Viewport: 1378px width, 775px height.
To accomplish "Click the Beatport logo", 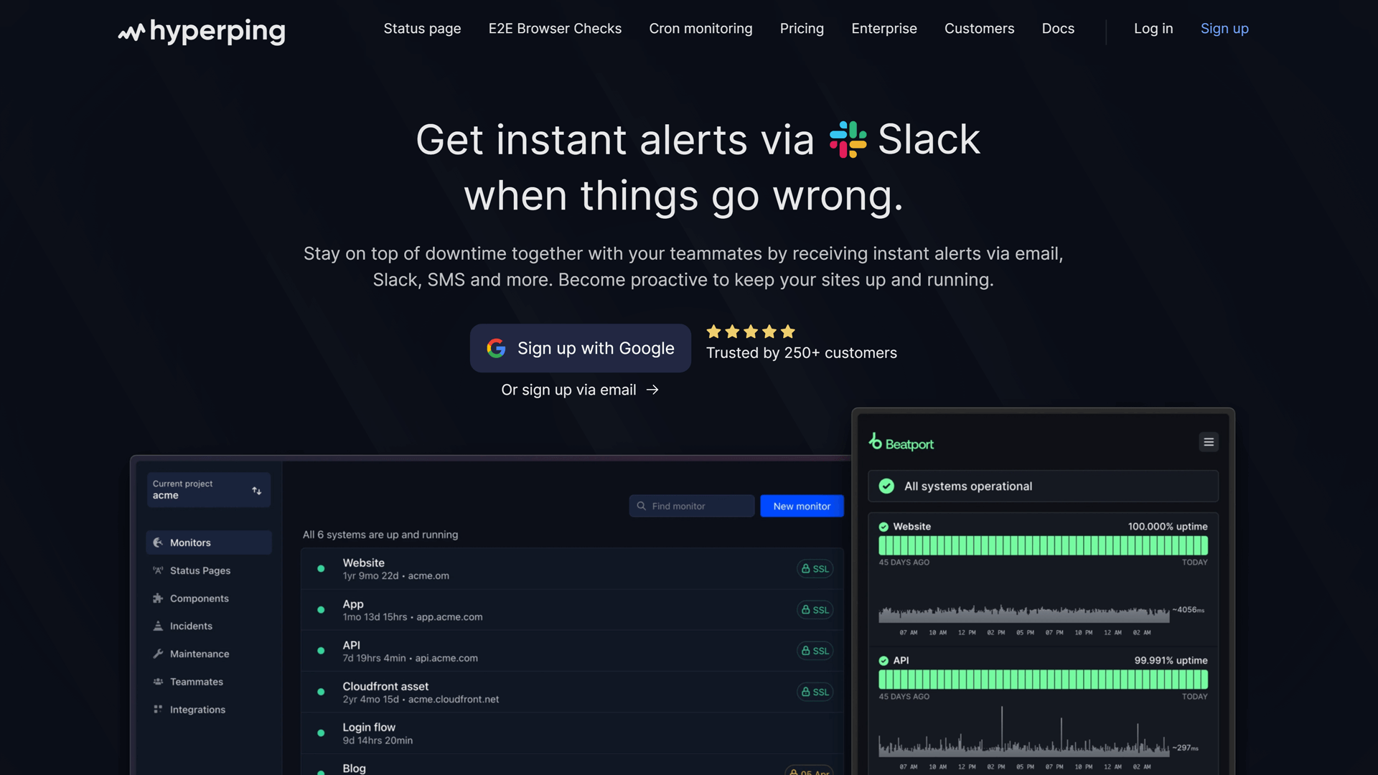I will 901,442.
